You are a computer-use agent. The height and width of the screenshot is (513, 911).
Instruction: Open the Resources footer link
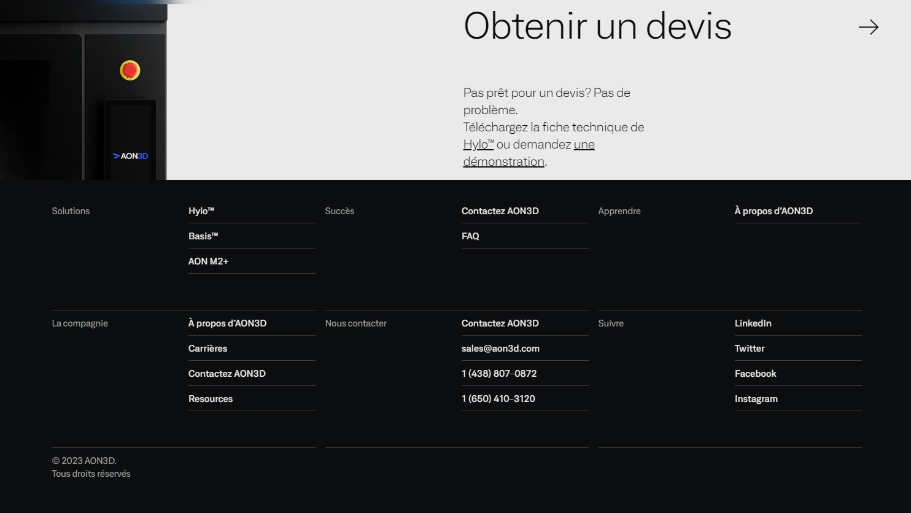(211, 399)
